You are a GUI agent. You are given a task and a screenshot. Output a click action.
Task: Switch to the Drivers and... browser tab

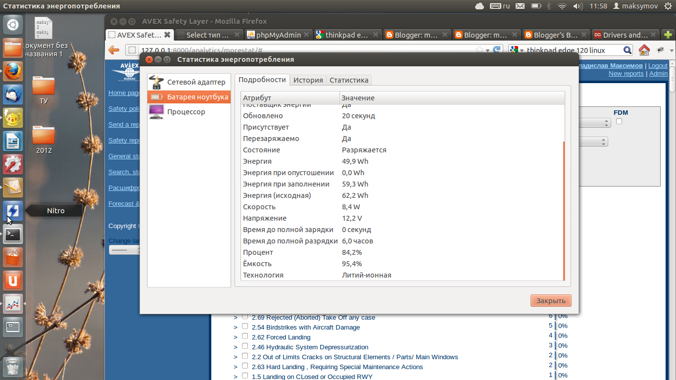626,35
